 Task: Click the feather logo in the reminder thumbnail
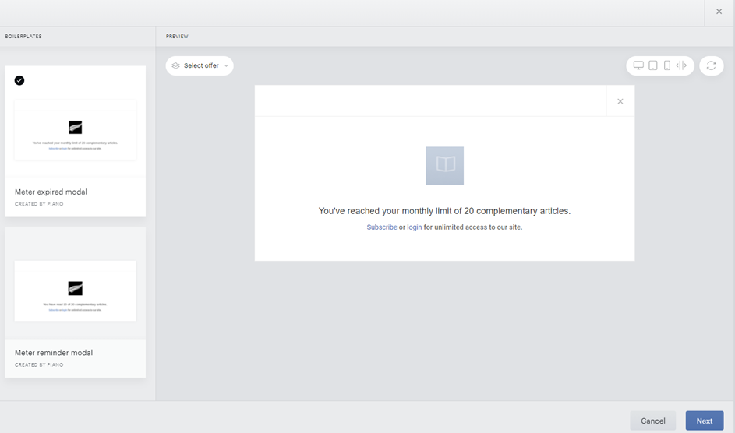[75, 288]
